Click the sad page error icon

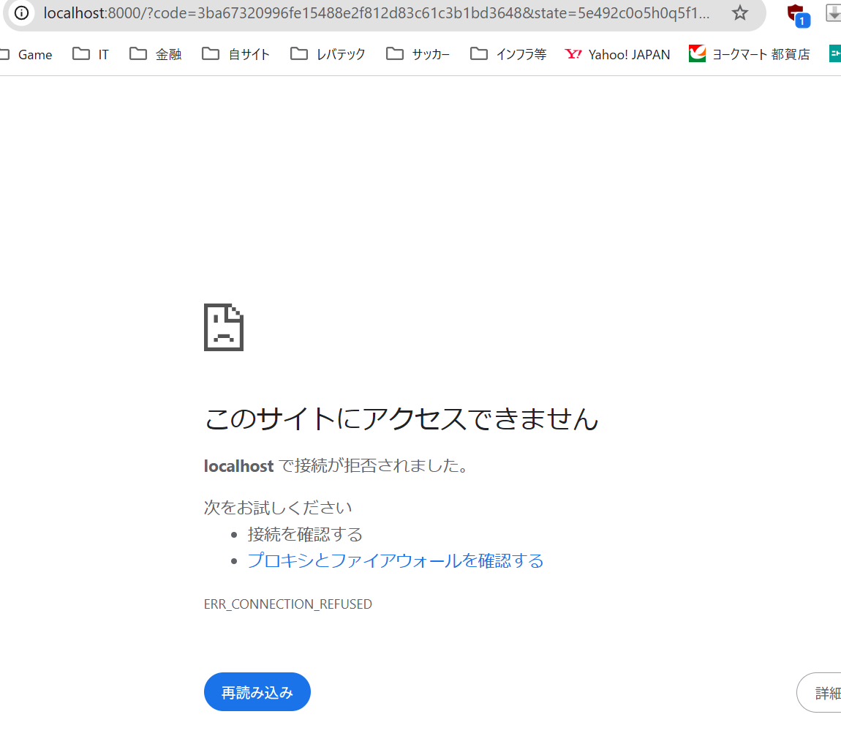(224, 327)
